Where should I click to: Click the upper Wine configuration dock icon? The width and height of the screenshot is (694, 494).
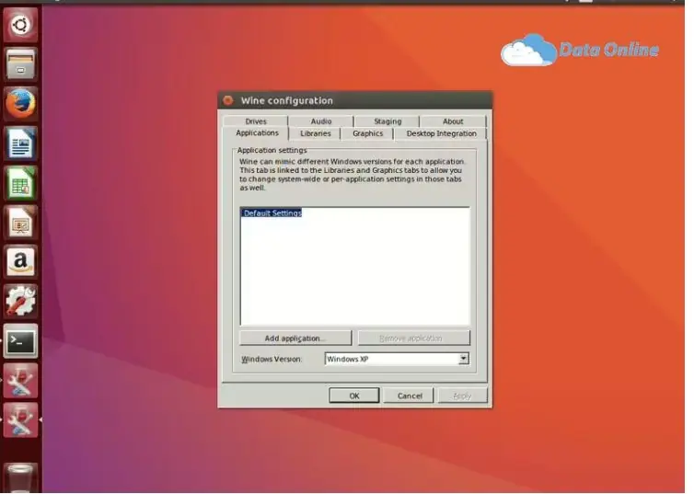tap(20, 381)
